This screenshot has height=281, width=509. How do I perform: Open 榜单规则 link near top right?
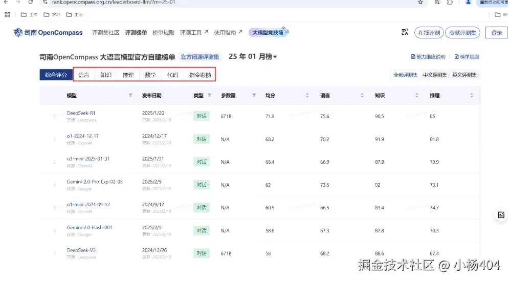[x=467, y=57]
